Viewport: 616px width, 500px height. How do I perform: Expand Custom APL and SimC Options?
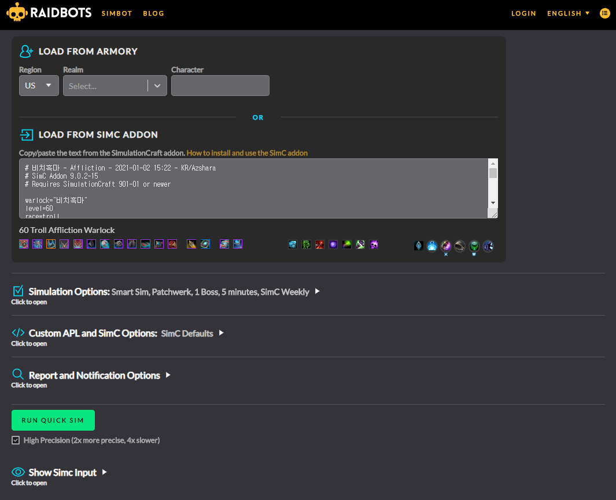[x=118, y=334]
